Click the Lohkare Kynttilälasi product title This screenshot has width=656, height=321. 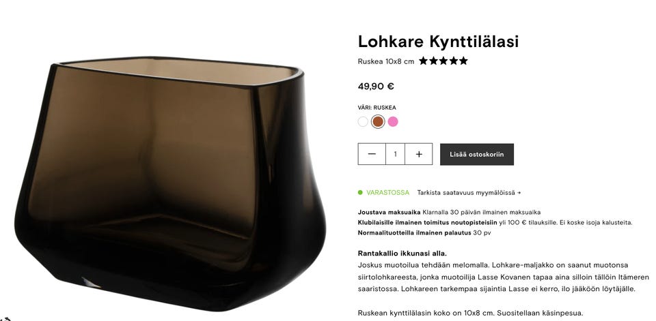pyautogui.click(x=438, y=42)
